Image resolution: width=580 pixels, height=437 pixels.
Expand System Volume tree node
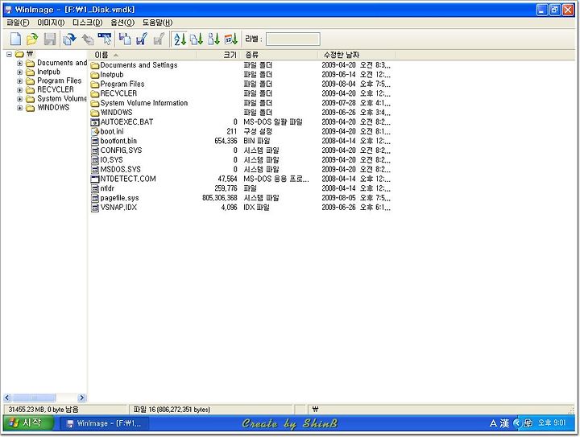coord(19,99)
